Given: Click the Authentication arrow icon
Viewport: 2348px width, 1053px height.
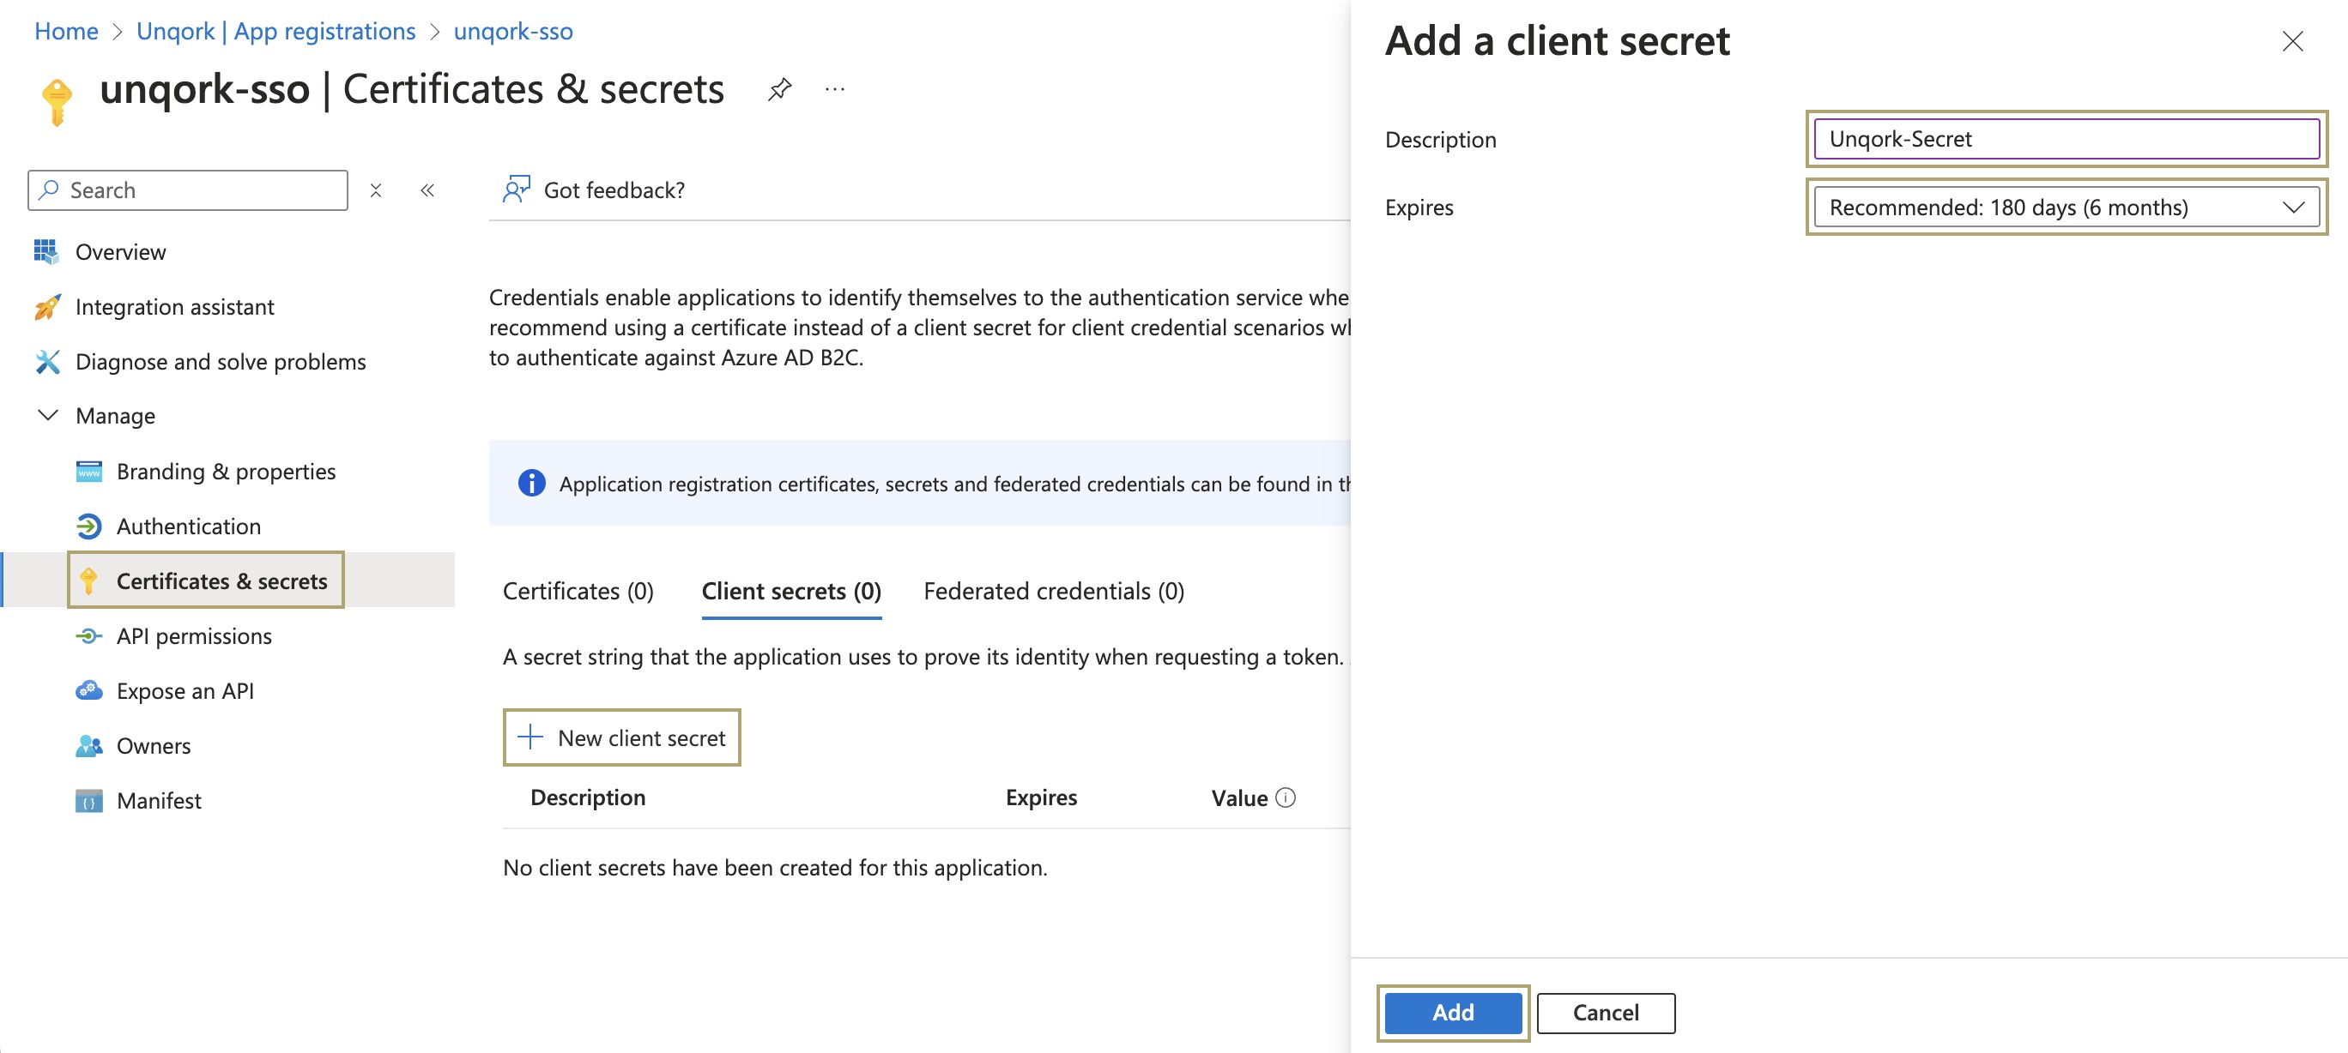Looking at the screenshot, I should [88, 526].
